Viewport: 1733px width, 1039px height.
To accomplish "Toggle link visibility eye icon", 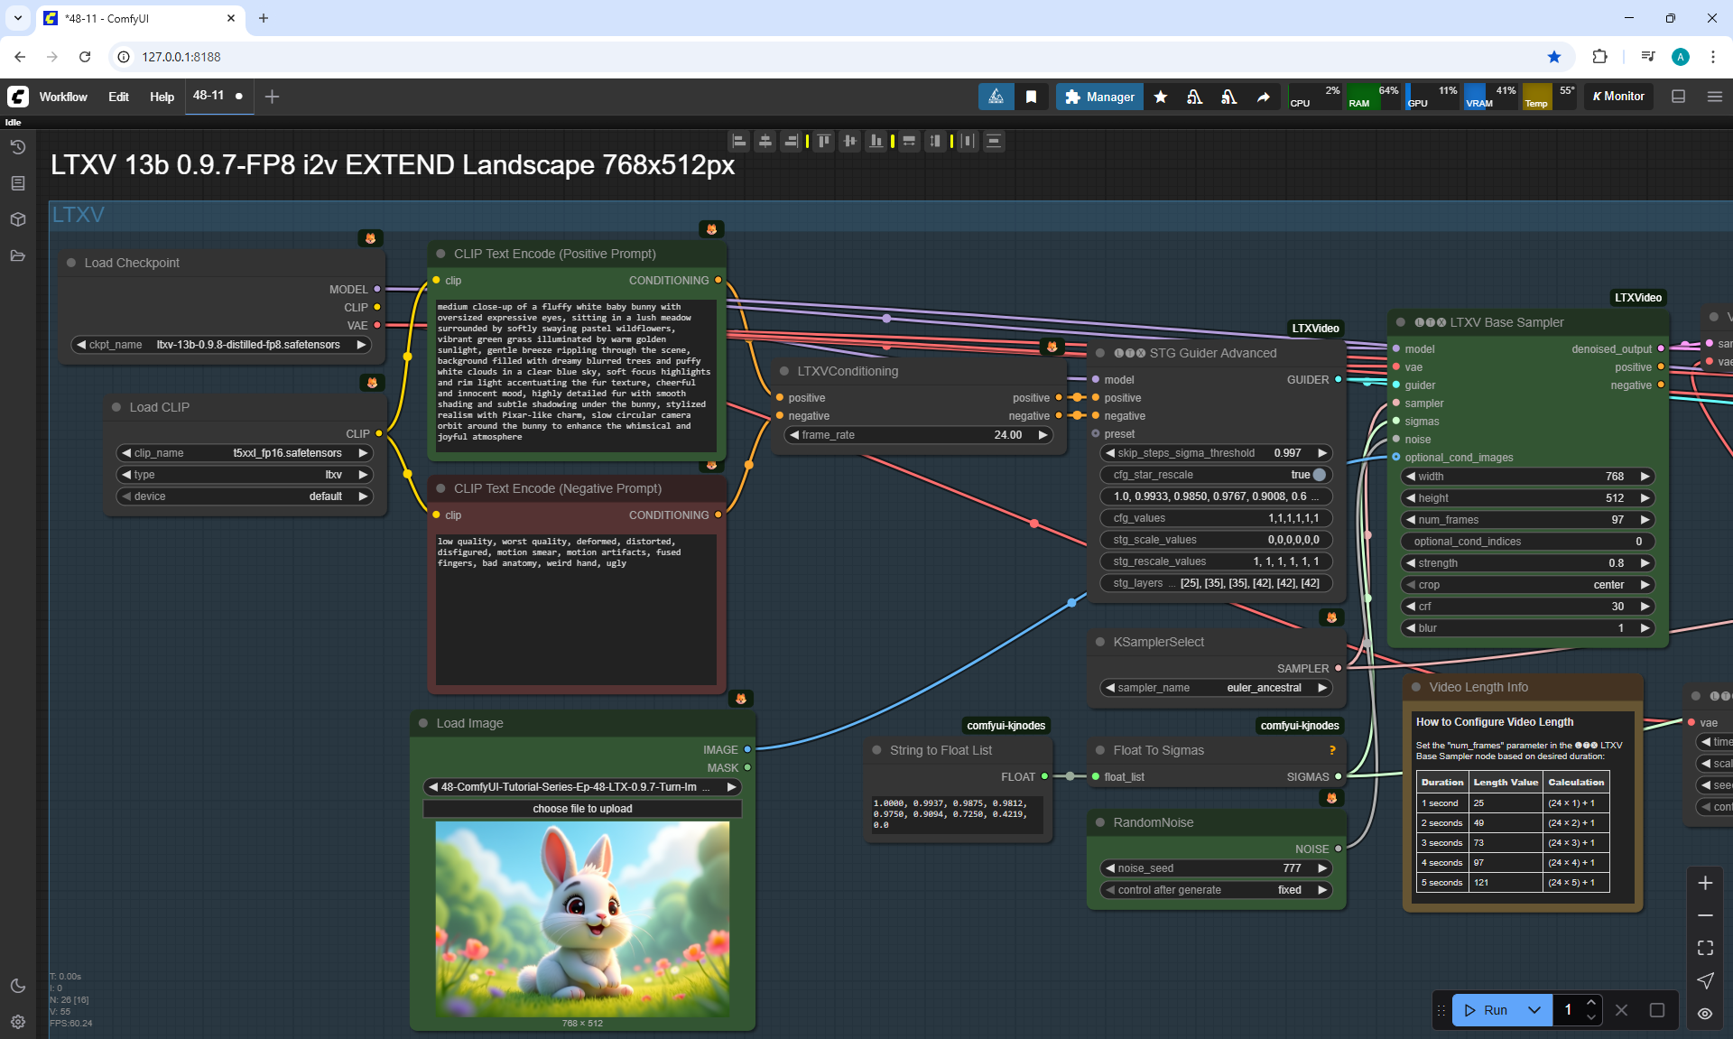I will [1705, 1013].
